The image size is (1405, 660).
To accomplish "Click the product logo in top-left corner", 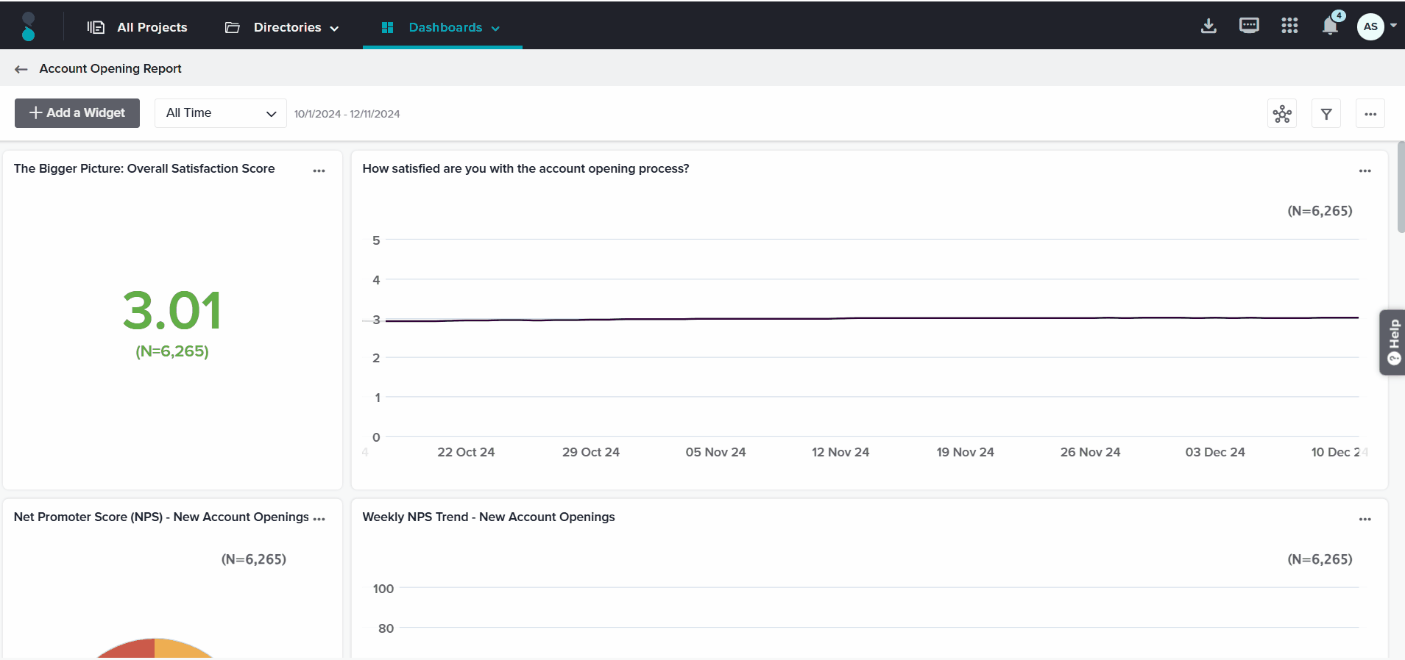I will 29,26.
